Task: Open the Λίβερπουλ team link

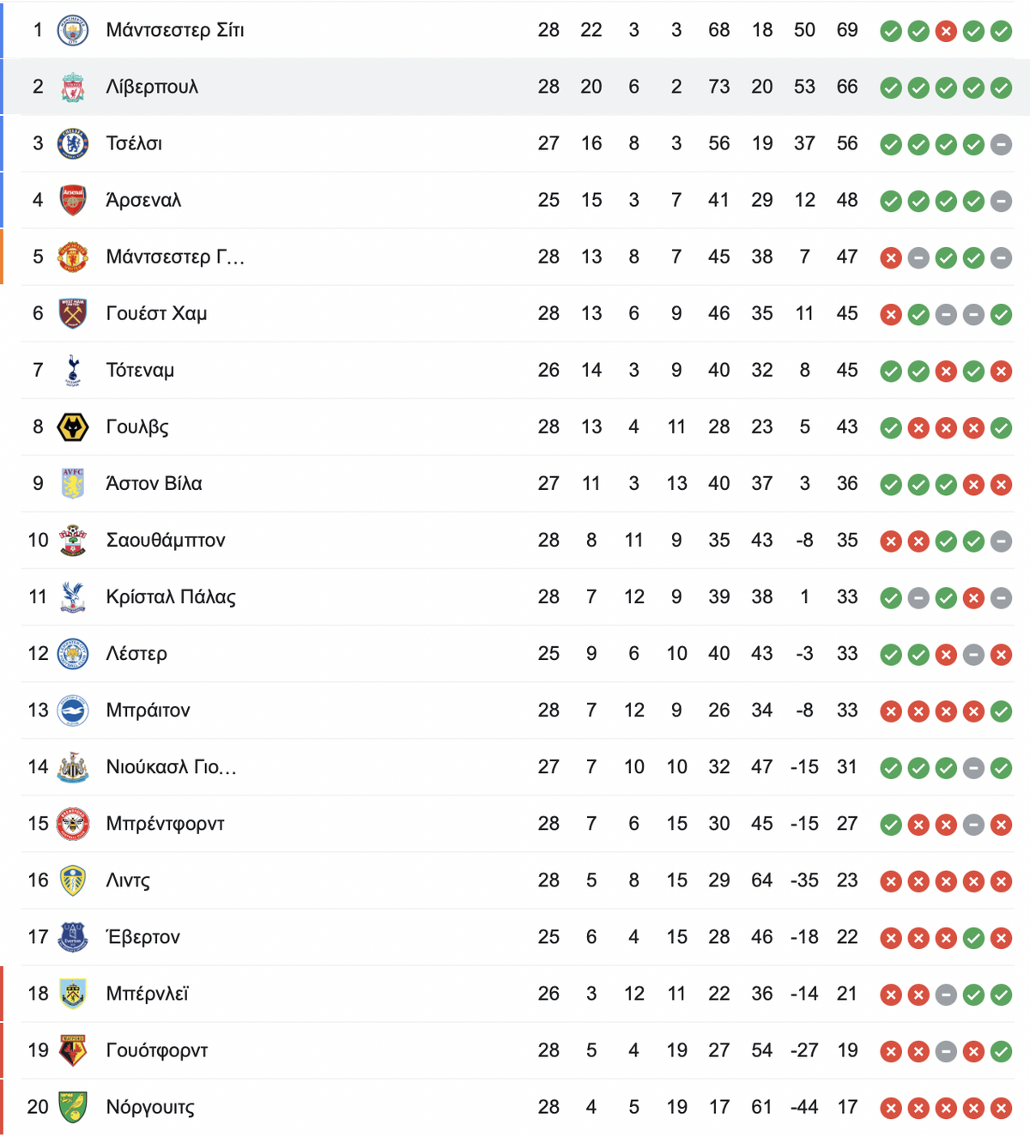Action: (152, 87)
